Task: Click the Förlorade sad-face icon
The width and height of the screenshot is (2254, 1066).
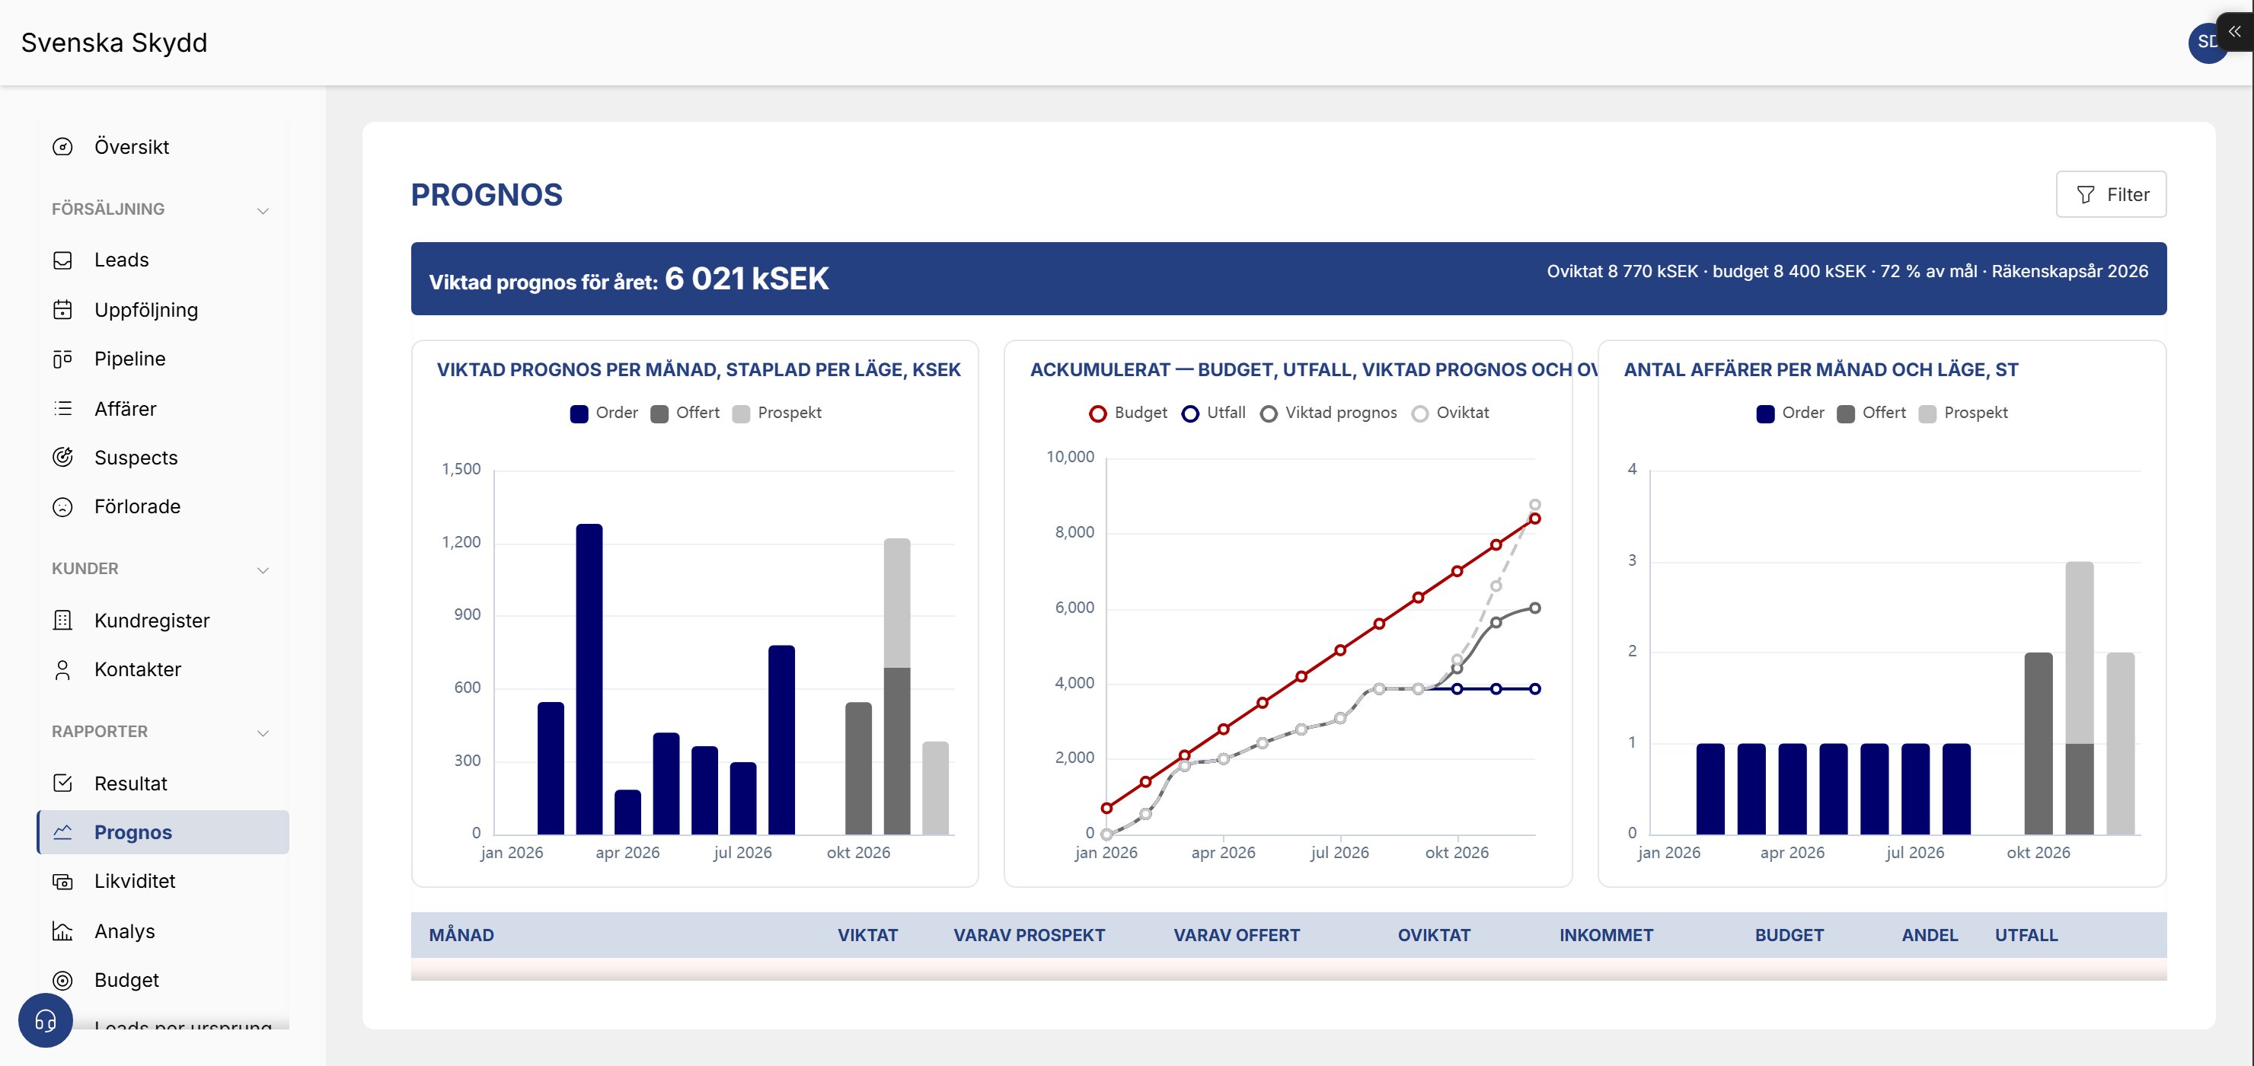Action: (63, 507)
